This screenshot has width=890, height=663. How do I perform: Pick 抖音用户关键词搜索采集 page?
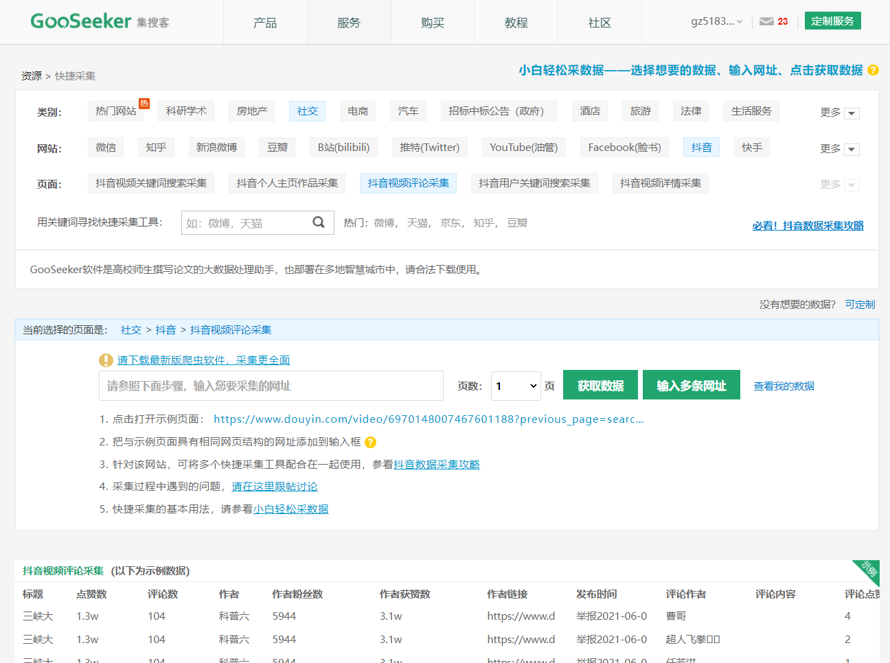(534, 183)
